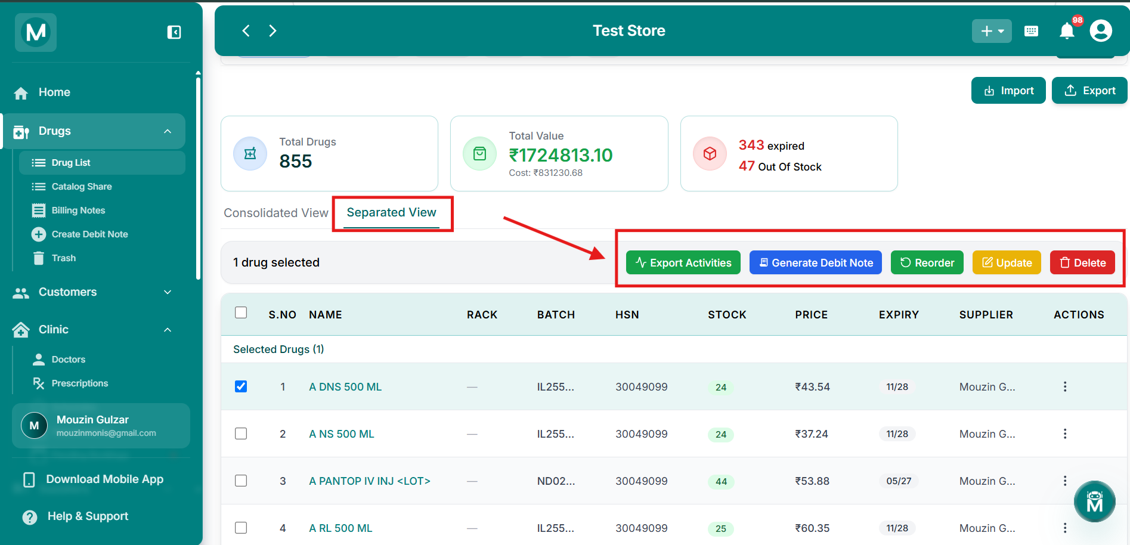Click the 343 expired text
The image size is (1130, 545).
click(772, 145)
